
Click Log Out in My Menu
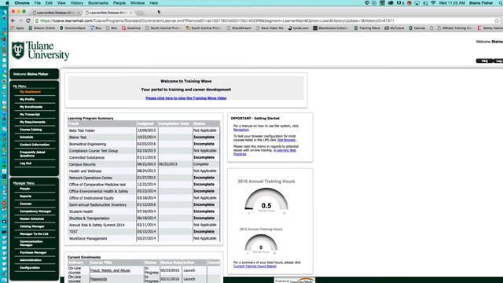tap(25, 164)
